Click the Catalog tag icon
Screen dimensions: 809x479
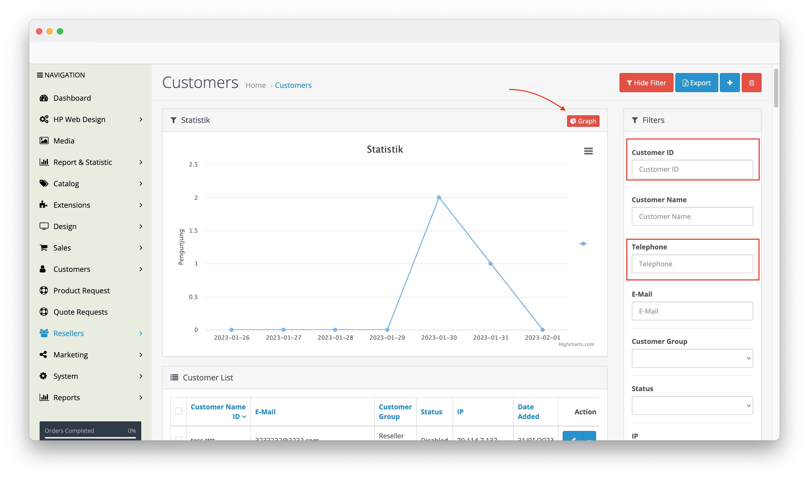(44, 183)
